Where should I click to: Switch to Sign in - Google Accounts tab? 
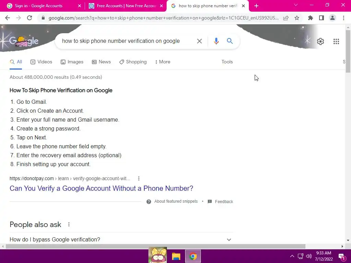coord(42,6)
